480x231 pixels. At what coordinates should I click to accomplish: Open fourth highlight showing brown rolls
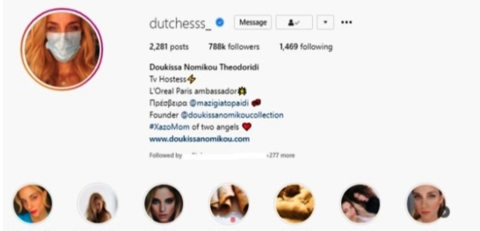coord(229,204)
